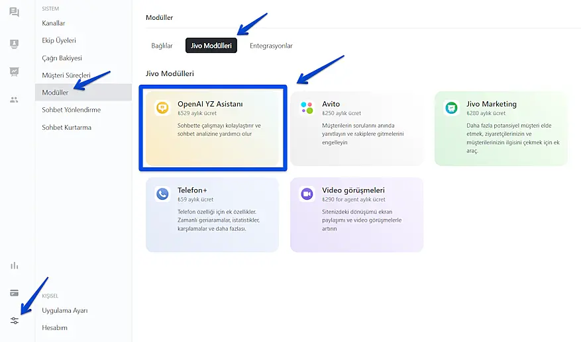
Task: Click the visitors monitor icon in left rail
Action: click(x=14, y=44)
